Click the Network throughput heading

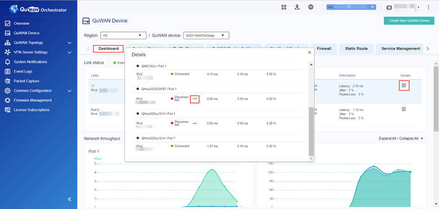point(102,138)
